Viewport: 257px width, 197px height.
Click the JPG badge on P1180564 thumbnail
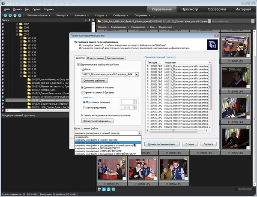[x=247, y=35]
